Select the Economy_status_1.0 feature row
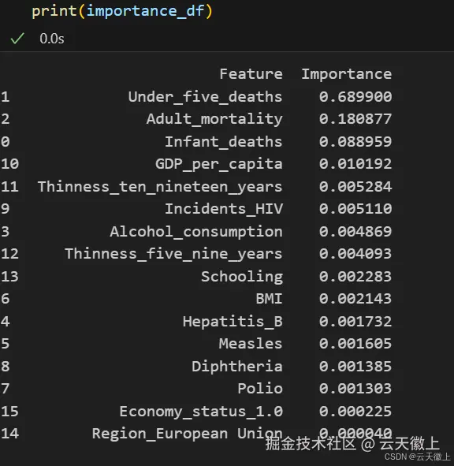This screenshot has height=466, width=454. coord(196,412)
